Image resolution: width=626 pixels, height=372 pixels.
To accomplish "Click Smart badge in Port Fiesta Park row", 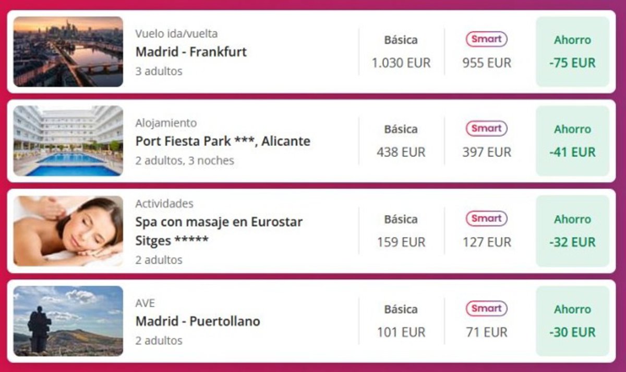I will pyautogui.click(x=486, y=128).
